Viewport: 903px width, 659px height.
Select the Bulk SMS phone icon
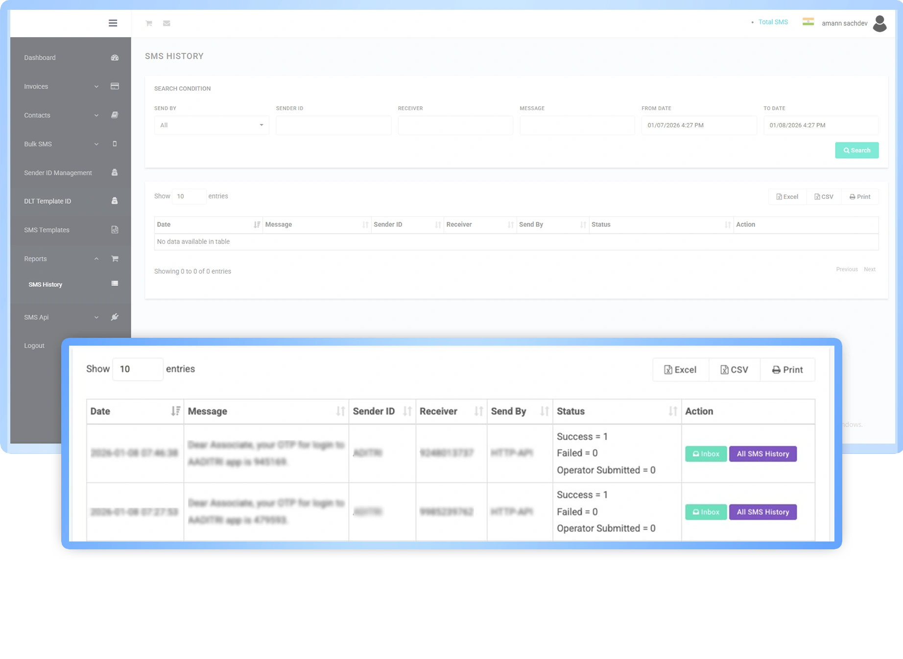(115, 144)
